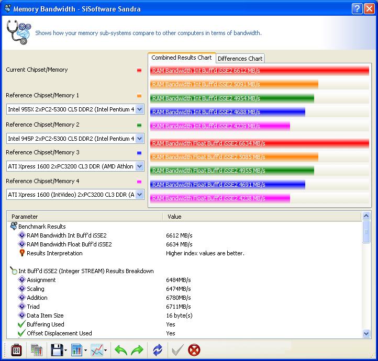Open Reference Chipset/Memory 4 dropdown arrow
Viewport: 378px width, 361px height.
(x=140, y=194)
